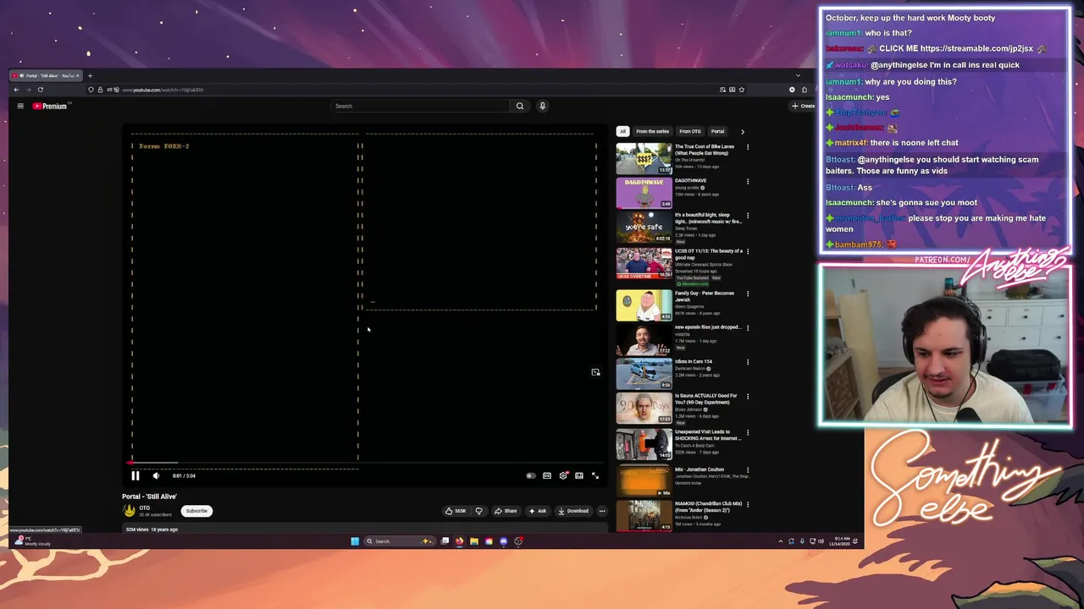Viewport: 1084px width, 609px height.
Task: Start voice search with microphone icon
Action: tap(543, 106)
